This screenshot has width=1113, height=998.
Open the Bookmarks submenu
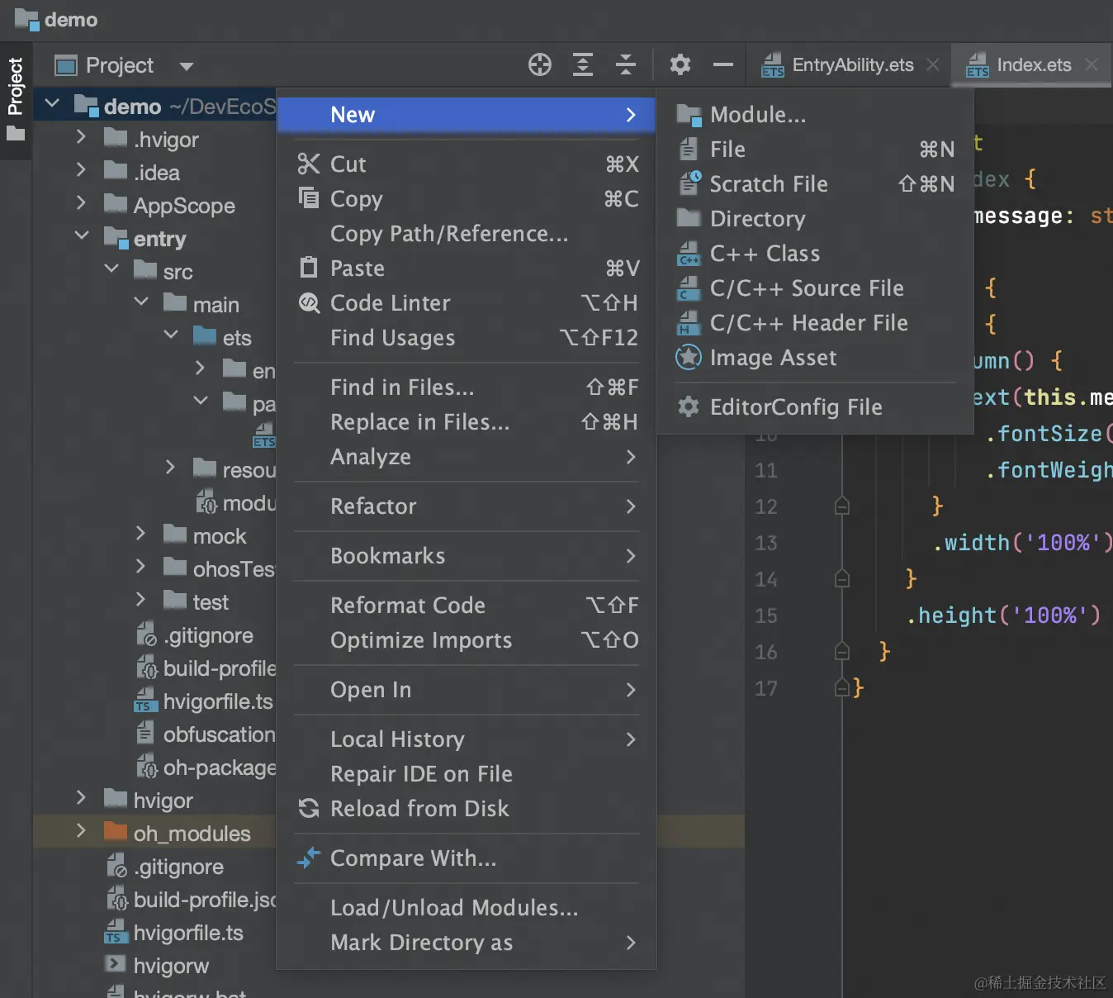[x=467, y=556]
